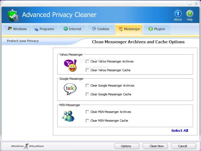The width and height of the screenshot is (201, 151).
Task: Click the Google Messenger group label
Action: pyautogui.click(x=71, y=79)
